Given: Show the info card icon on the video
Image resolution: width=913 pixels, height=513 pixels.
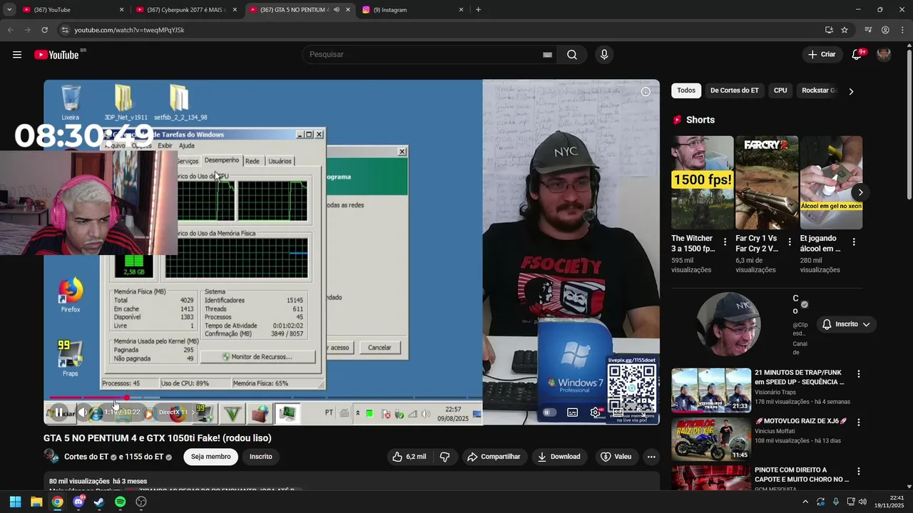Looking at the screenshot, I should pos(646,91).
